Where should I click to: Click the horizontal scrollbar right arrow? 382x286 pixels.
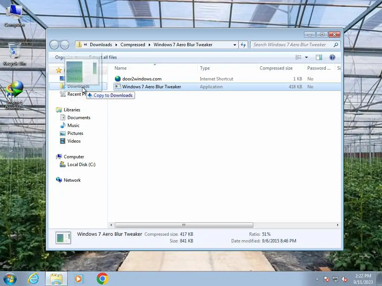[338, 225]
